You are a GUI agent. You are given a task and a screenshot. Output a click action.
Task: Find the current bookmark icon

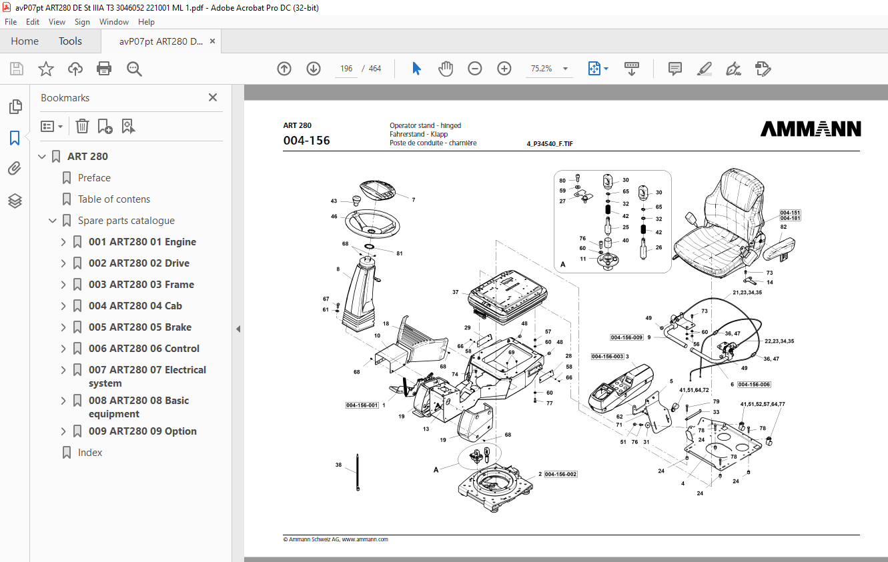128,126
